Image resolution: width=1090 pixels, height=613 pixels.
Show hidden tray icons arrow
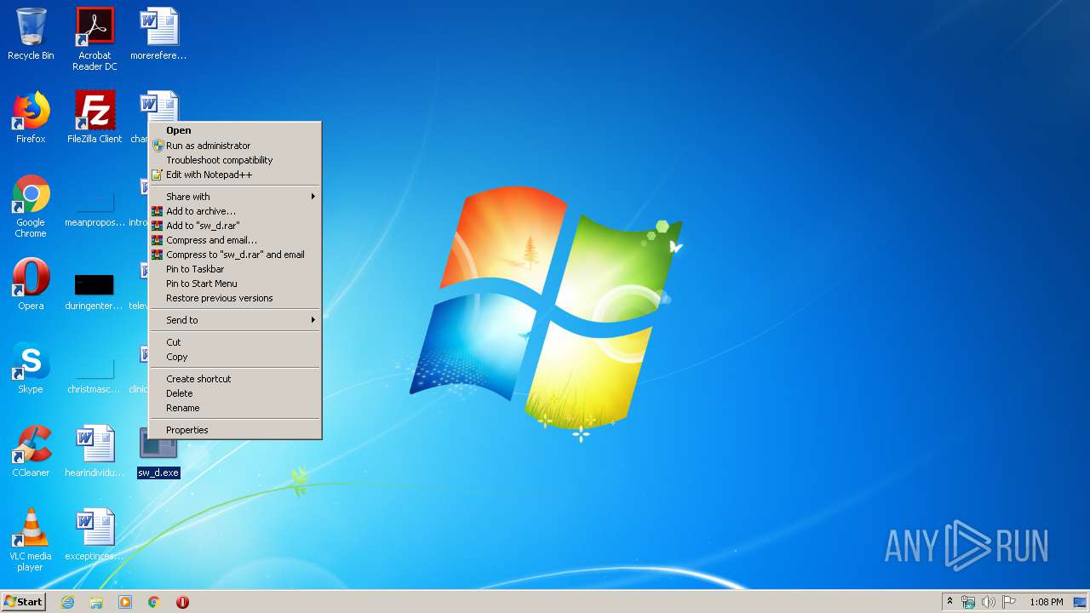[949, 602]
